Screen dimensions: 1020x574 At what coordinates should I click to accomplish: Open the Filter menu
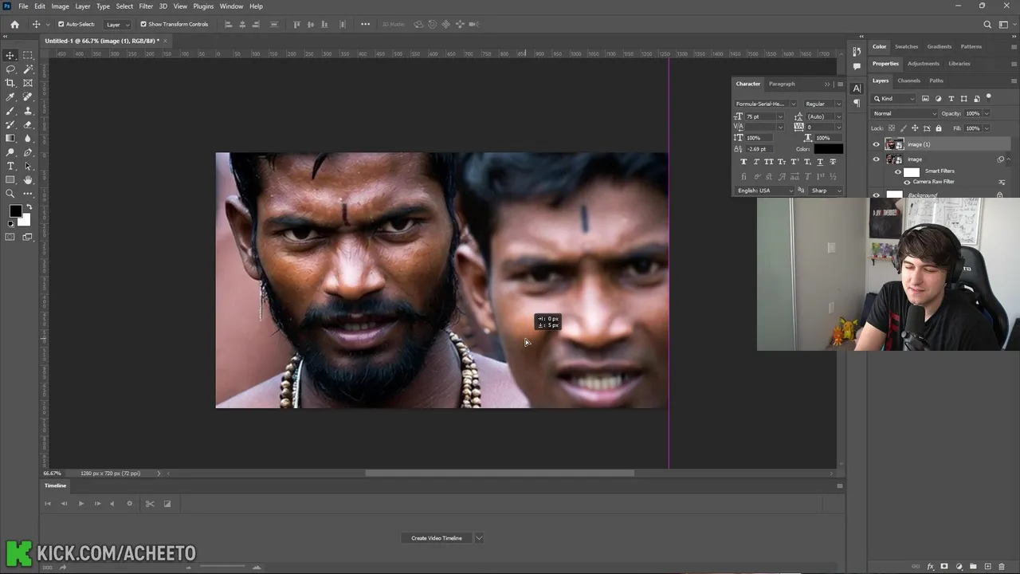(146, 6)
